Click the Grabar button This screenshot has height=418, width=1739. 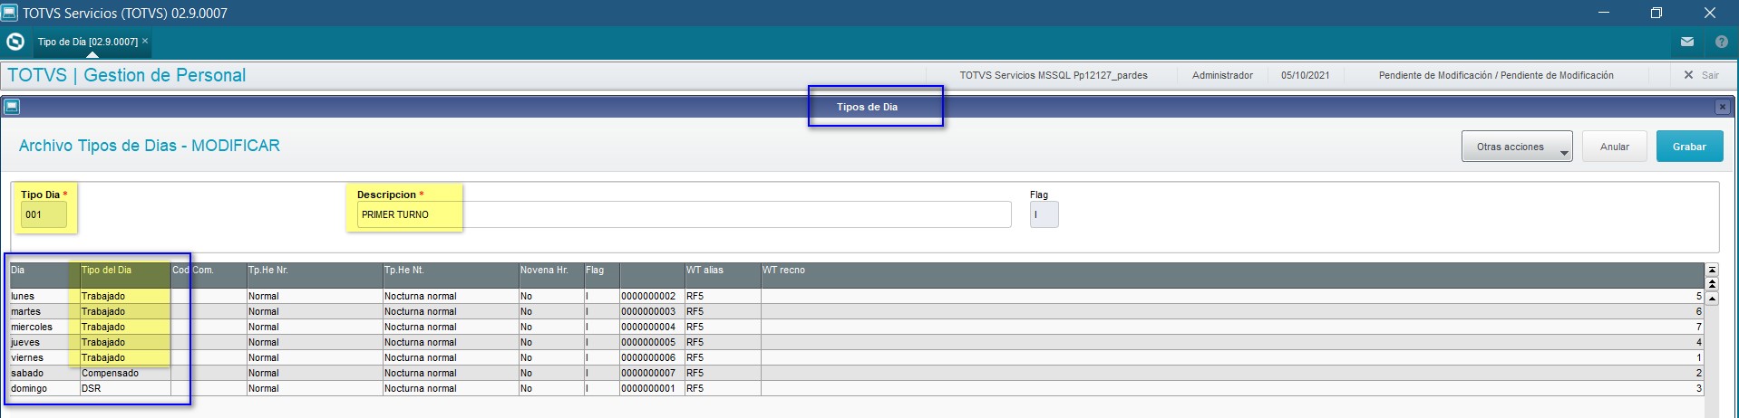(x=1689, y=147)
